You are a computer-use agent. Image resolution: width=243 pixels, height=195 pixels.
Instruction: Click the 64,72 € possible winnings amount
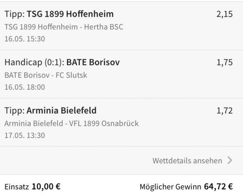tap(218, 187)
